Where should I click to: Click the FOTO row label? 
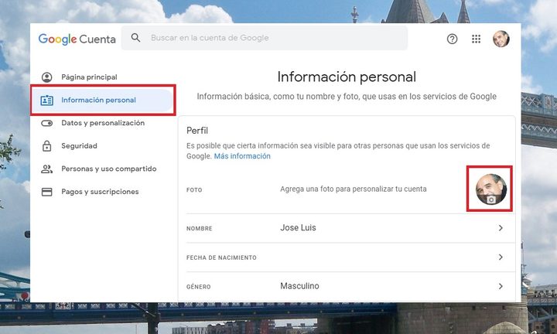tap(194, 190)
